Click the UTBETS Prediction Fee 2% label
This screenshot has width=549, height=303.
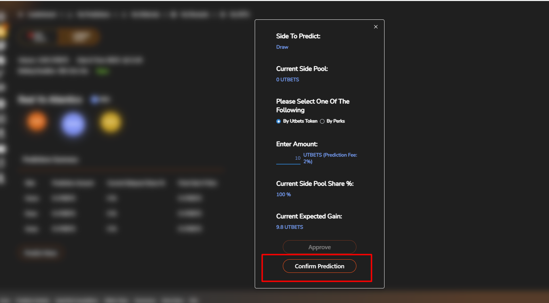pyautogui.click(x=330, y=158)
